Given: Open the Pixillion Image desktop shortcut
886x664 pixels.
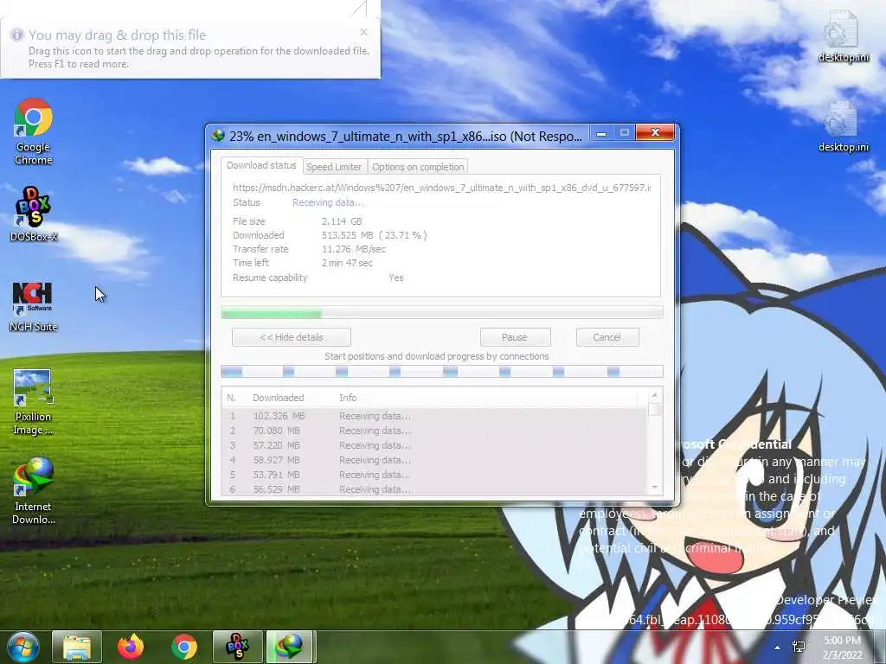Looking at the screenshot, I should [33, 401].
